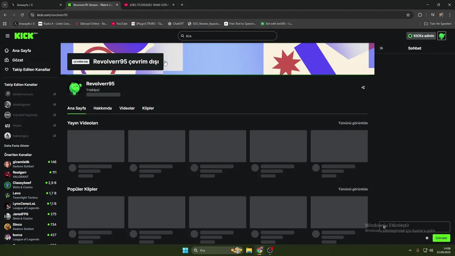
Task: Click the Chrome taskbar icon
Action: (259, 250)
